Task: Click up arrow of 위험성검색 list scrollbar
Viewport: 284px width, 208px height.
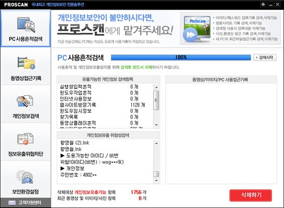Action: click(x=156, y=143)
